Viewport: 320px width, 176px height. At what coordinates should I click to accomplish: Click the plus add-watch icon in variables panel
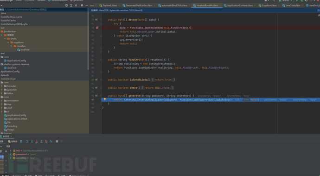click(x=6, y=151)
